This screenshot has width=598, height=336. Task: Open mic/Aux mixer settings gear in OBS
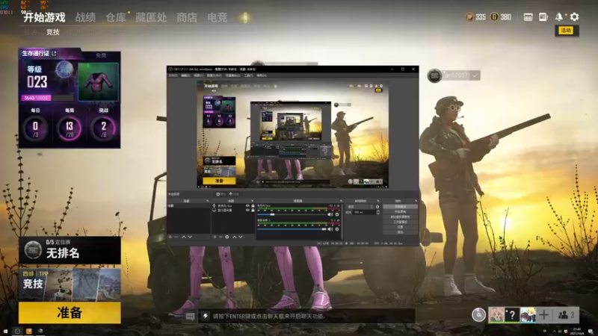[337, 214]
